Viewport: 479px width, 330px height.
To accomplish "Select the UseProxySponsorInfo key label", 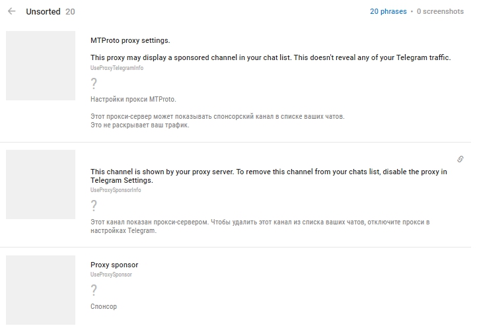I will [x=116, y=190].
